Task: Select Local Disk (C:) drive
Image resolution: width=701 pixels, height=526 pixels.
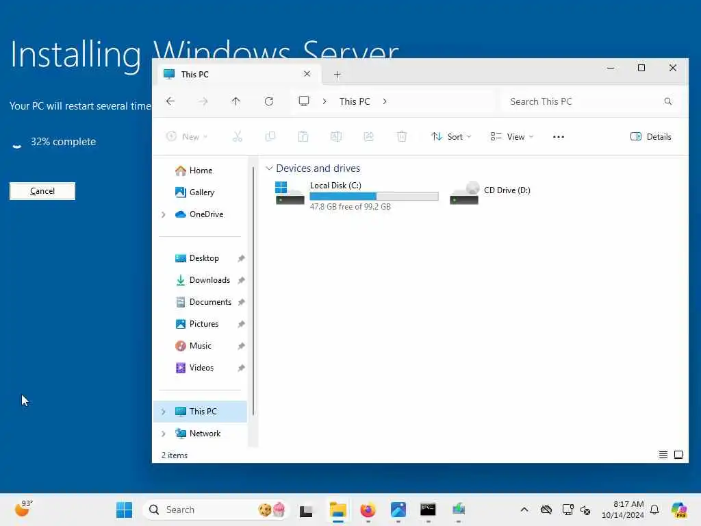Action: pyautogui.click(x=357, y=195)
